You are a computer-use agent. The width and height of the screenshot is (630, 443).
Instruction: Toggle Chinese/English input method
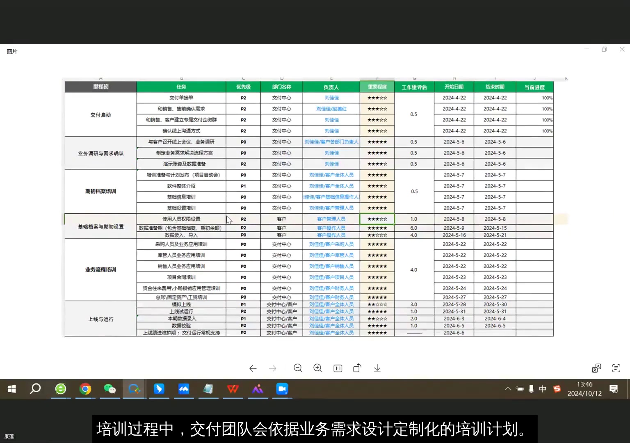pyautogui.click(x=543, y=389)
